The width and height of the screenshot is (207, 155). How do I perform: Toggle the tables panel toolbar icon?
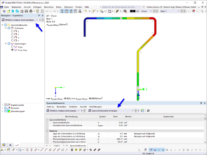coord(66,11)
